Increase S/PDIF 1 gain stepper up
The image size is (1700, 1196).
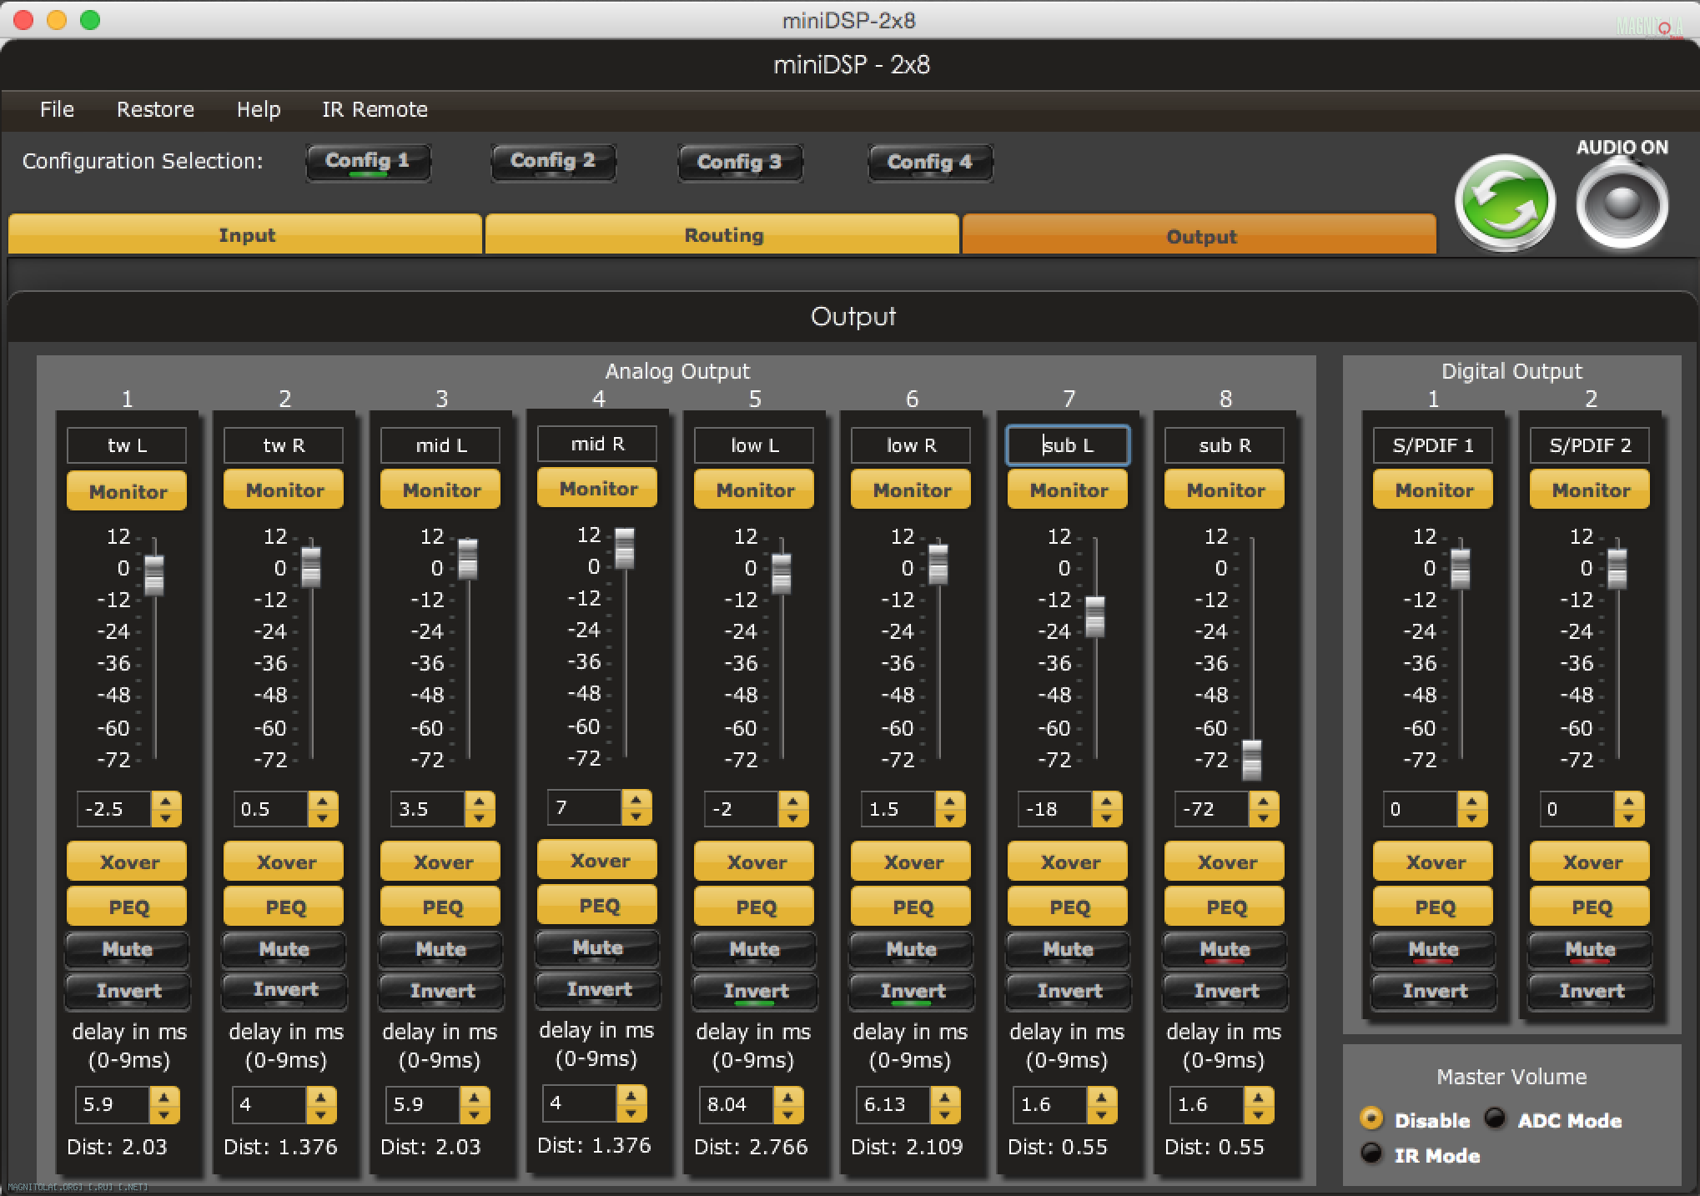pyautogui.click(x=1471, y=801)
